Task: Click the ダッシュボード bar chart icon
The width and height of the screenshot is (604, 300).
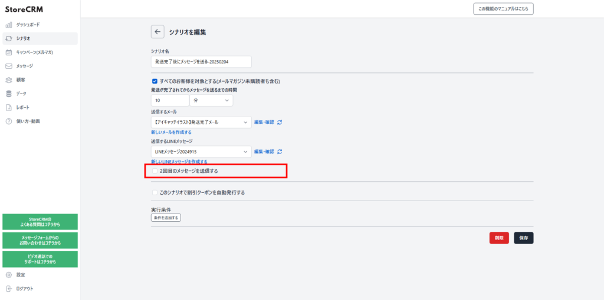Action: coord(9,25)
